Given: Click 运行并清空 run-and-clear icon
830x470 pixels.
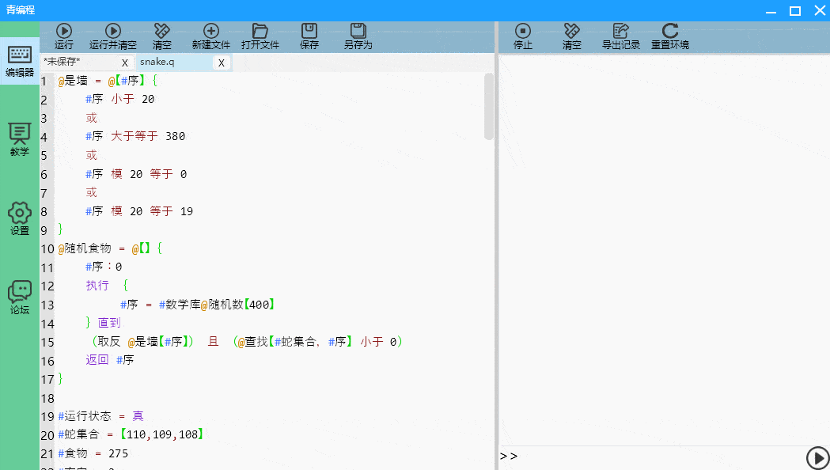Looking at the screenshot, I should (112, 36).
